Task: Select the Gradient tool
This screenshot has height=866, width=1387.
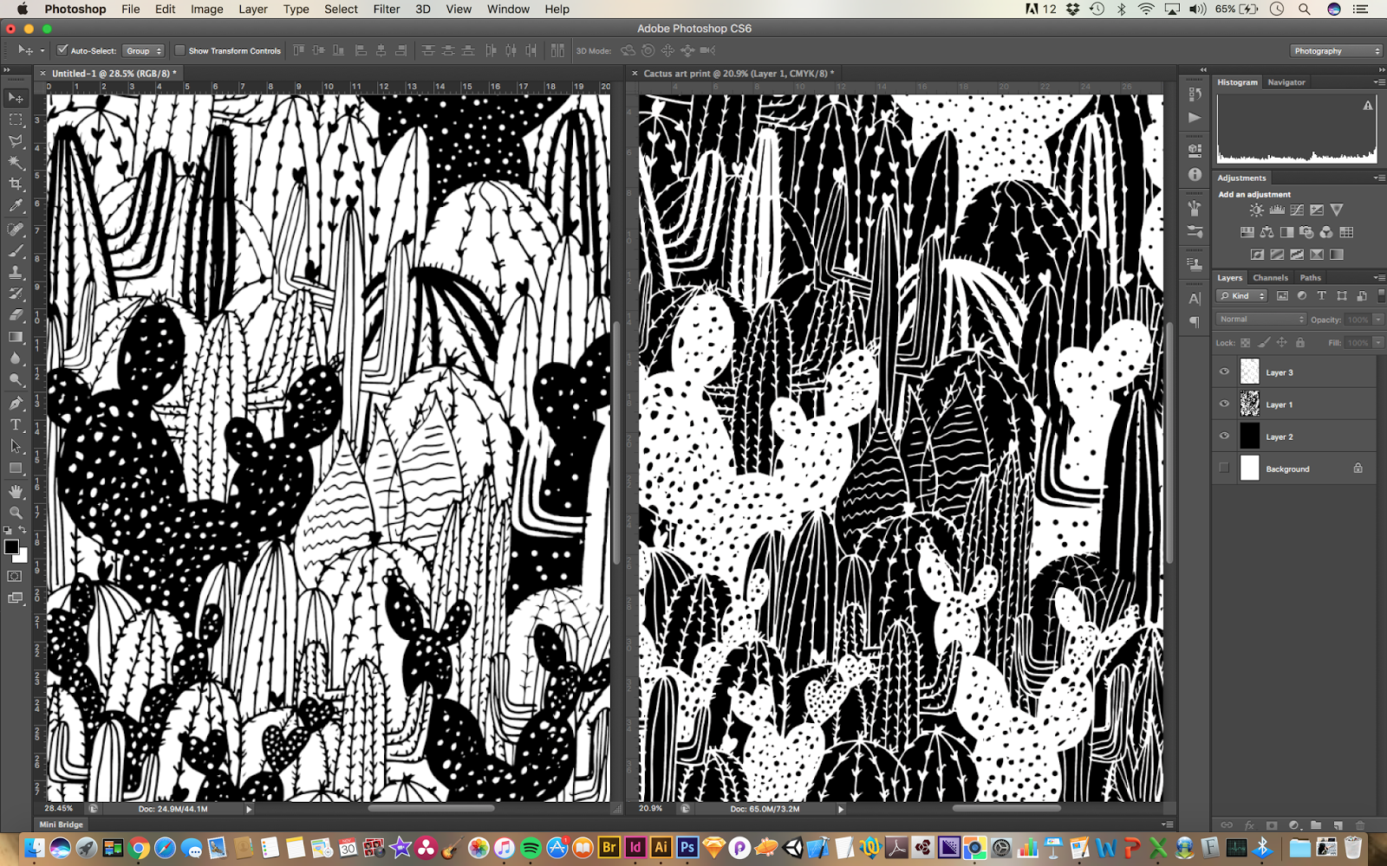Action: click(16, 338)
